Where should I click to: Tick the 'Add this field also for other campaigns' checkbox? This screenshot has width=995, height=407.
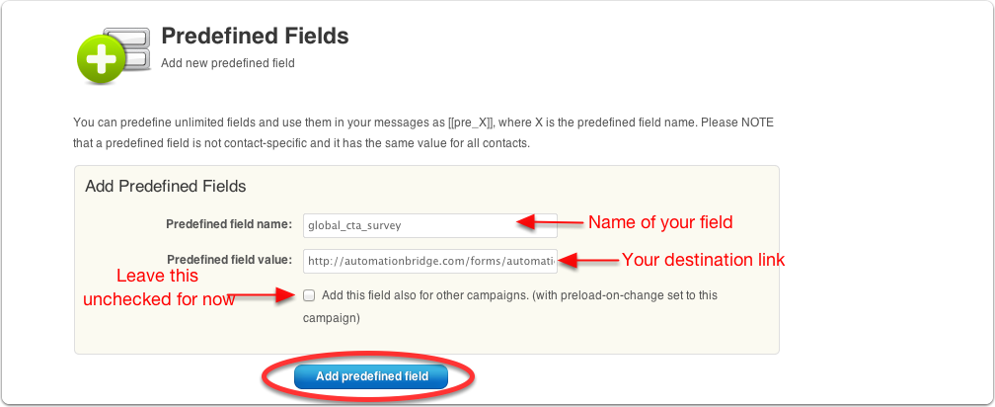point(308,295)
